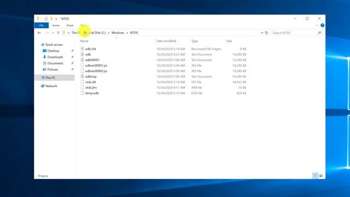
Task: Click the New folder quick access icon
Action: (51, 19)
